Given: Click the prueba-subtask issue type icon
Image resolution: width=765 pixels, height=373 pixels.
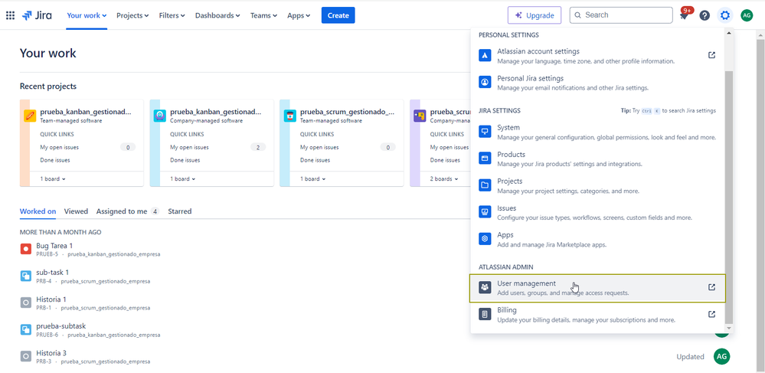Looking at the screenshot, I should pos(26,329).
